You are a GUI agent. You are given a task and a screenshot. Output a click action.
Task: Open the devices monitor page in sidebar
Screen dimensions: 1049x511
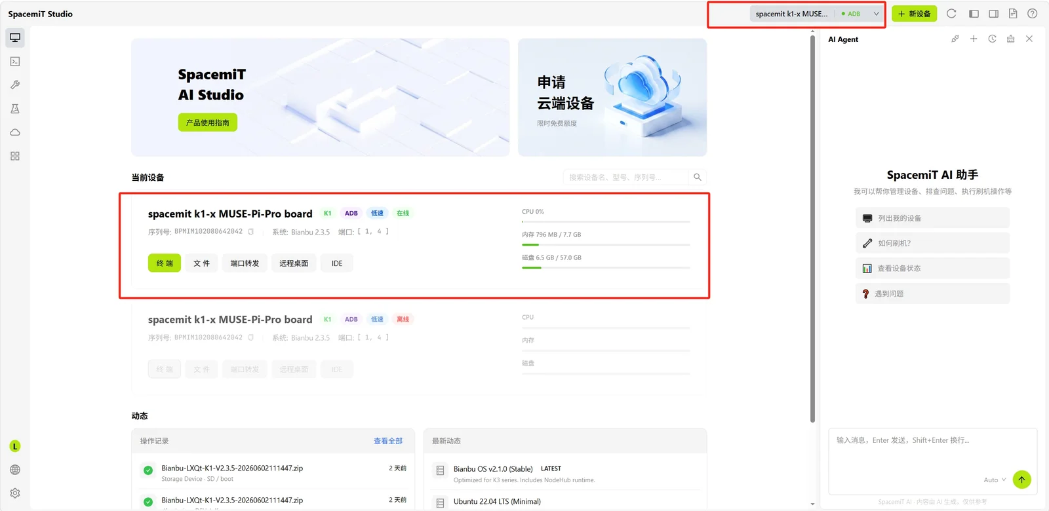click(15, 37)
